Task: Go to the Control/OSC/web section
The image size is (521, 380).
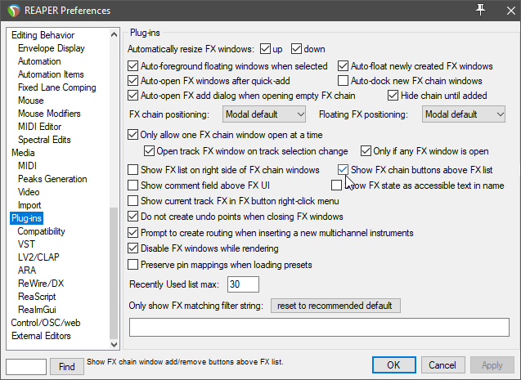Action: [x=46, y=323]
